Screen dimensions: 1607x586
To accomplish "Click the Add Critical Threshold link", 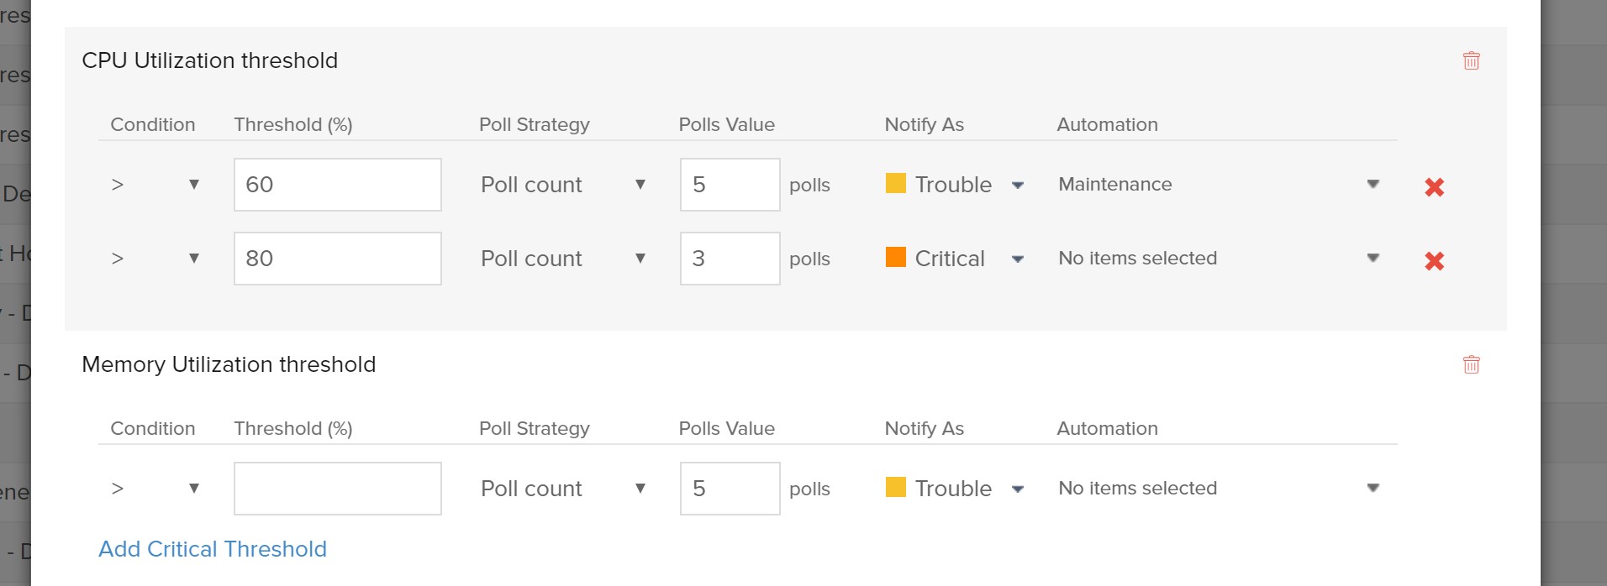I will (213, 549).
